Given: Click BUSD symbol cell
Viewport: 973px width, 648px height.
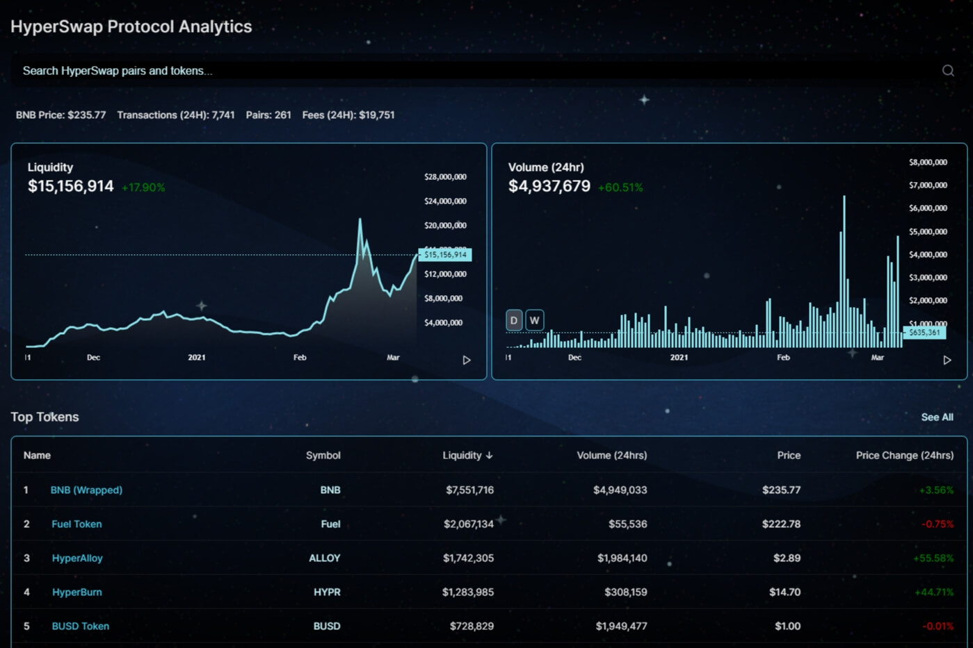Looking at the screenshot, I should (327, 626).
